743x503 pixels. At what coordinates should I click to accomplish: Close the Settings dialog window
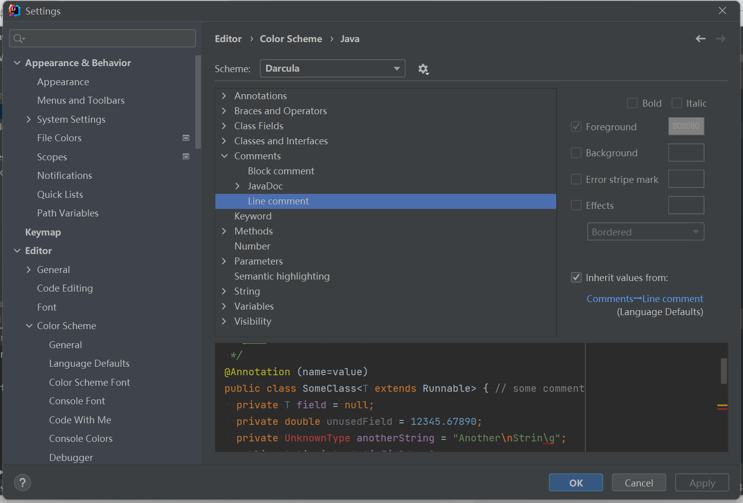coord(722,11)
